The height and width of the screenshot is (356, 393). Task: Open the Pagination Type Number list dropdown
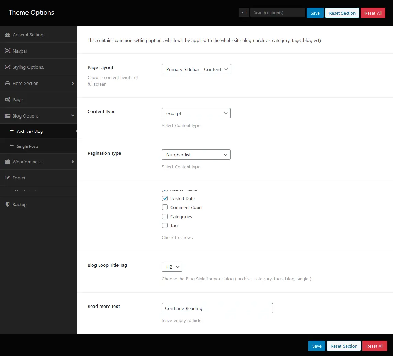pos(196,155)
